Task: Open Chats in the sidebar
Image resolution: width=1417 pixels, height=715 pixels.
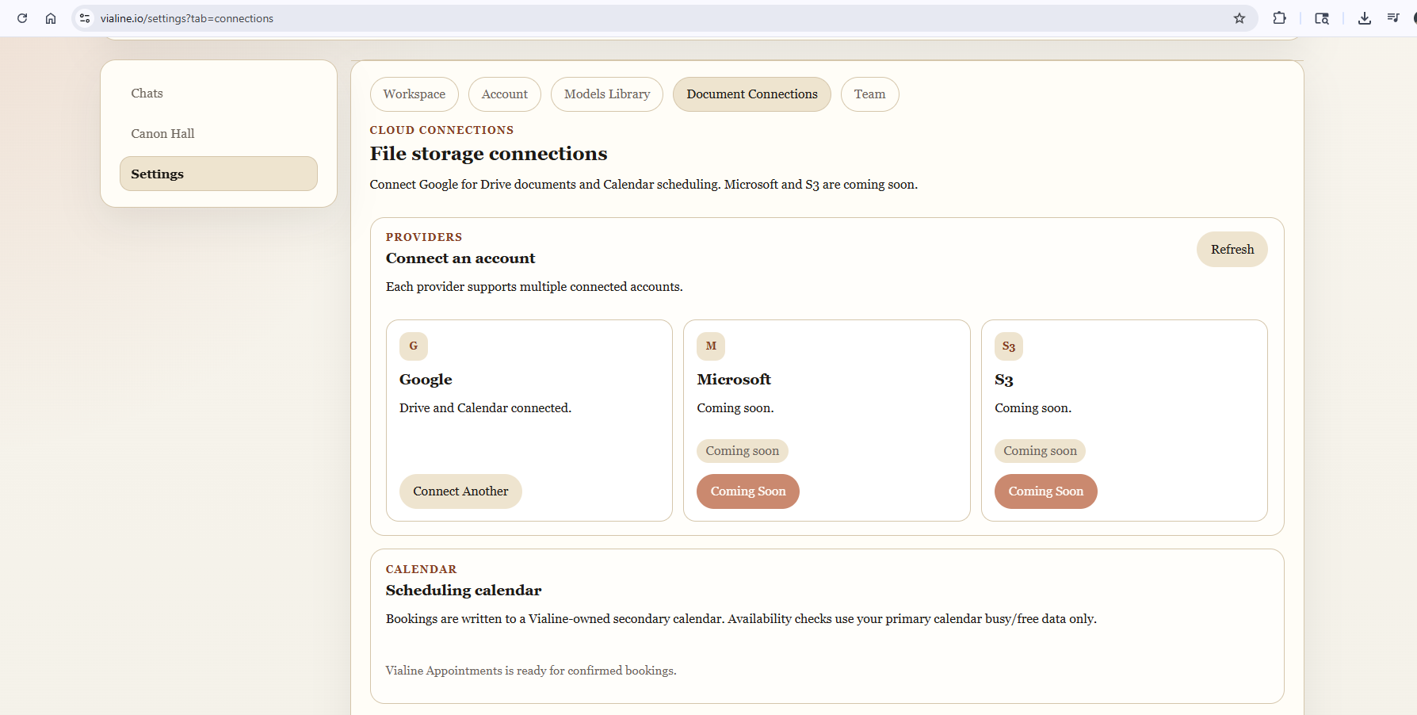Action: coord(219,94)
